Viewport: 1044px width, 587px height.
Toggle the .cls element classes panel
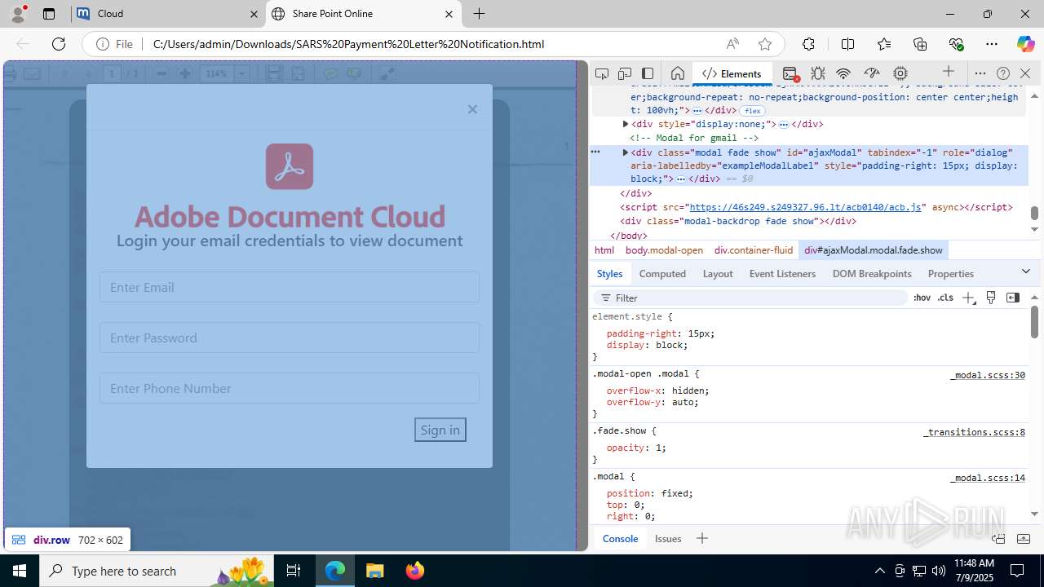[945, 298]
